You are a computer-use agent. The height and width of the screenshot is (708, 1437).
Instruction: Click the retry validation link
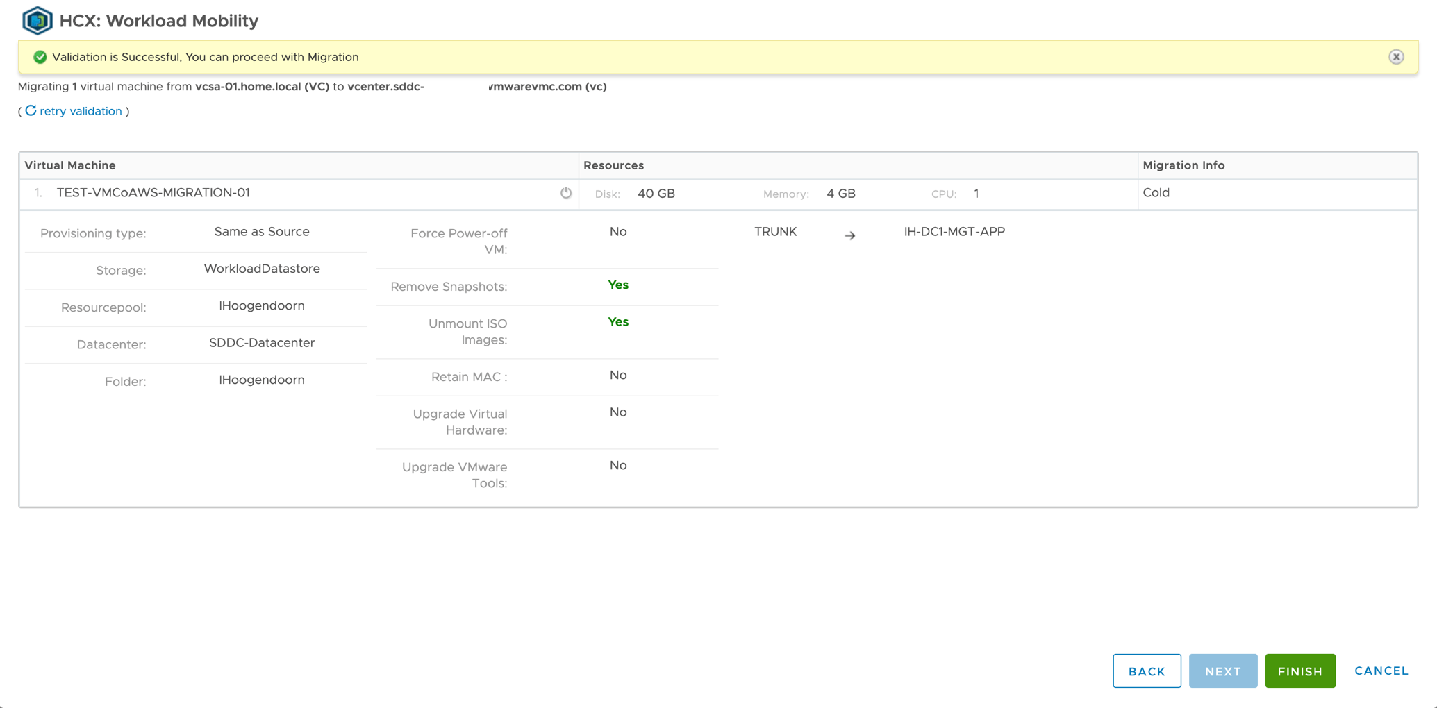point(81,111)
